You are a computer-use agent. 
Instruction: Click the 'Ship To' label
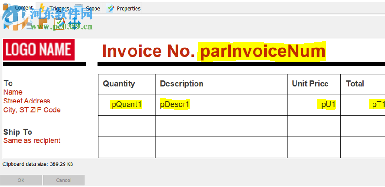(x=18, y=132)
